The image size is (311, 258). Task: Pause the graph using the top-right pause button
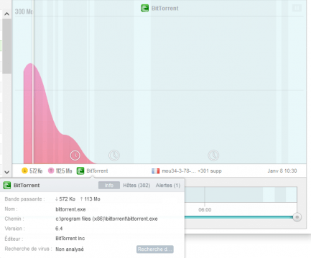click(x=297, y=8)
